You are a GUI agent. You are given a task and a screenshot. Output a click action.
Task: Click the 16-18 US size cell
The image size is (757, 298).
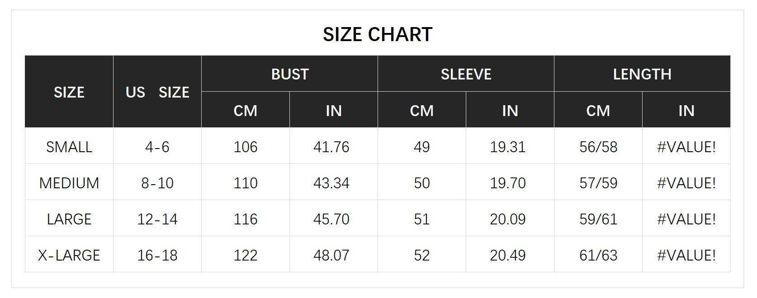click(157, 255)
